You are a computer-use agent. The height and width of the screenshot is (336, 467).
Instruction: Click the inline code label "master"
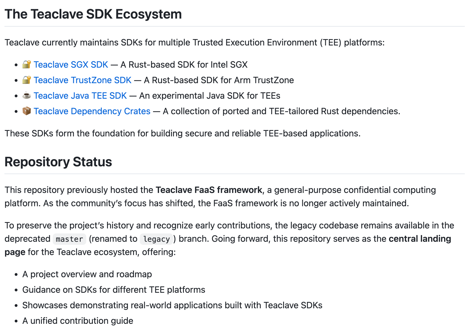[x=69, y=239]
